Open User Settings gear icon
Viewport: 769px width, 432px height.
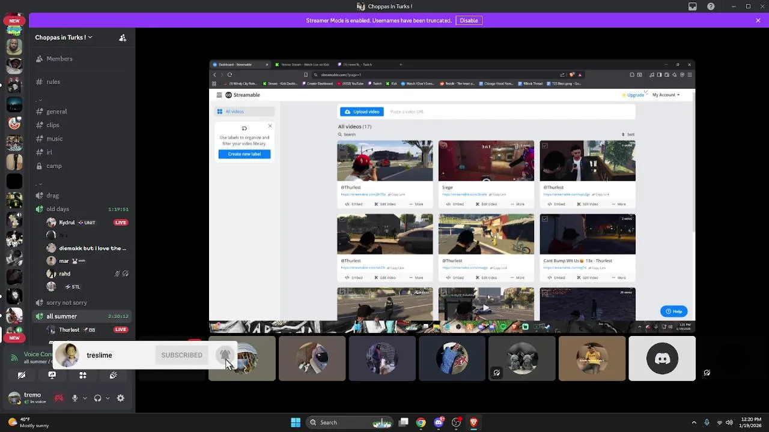121,398
